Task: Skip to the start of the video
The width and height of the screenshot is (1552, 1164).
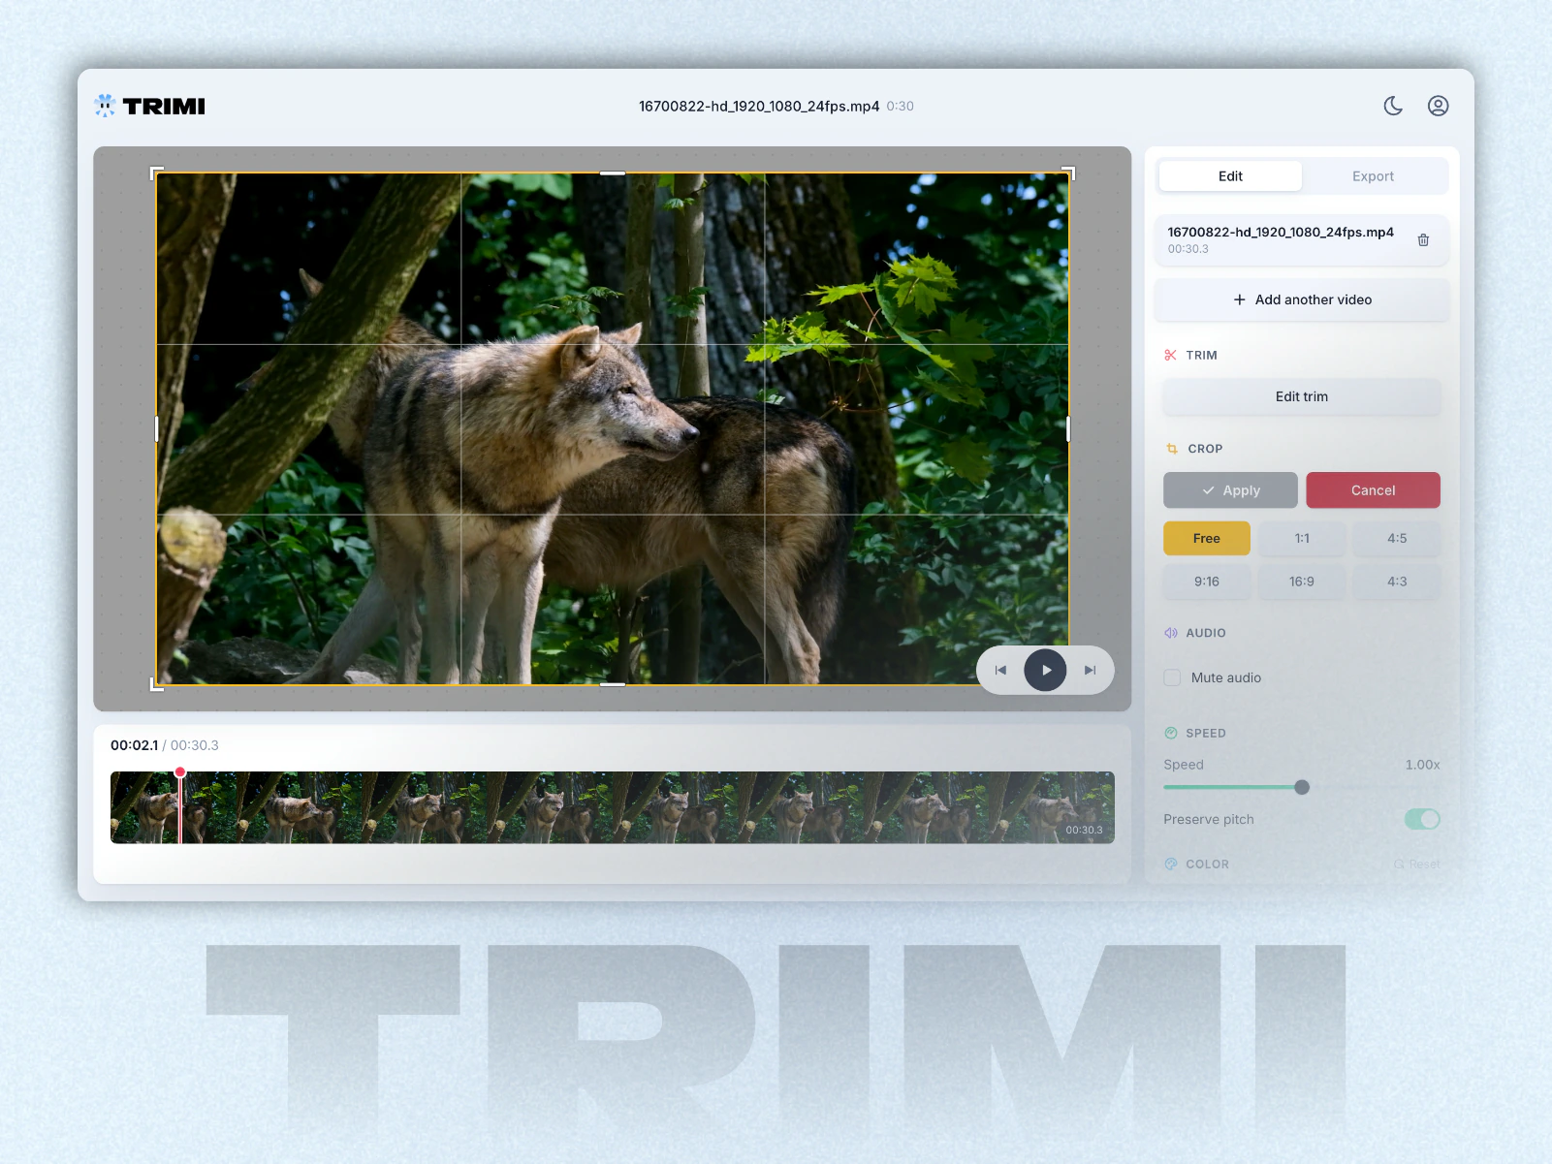Action: 1000,670
